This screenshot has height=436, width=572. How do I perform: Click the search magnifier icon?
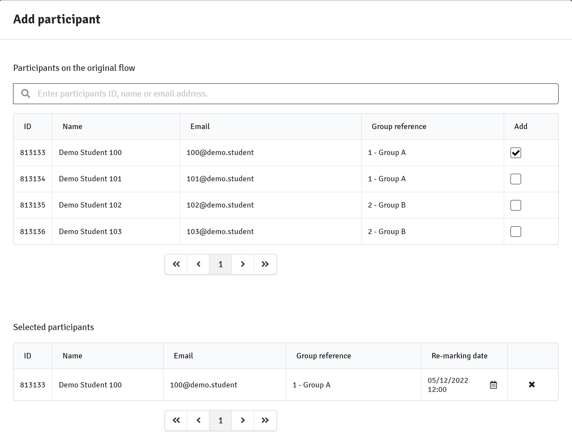(x=26, y=93)
